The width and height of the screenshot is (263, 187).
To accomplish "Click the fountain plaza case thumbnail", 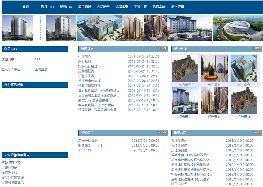I will tap(214, 68).
